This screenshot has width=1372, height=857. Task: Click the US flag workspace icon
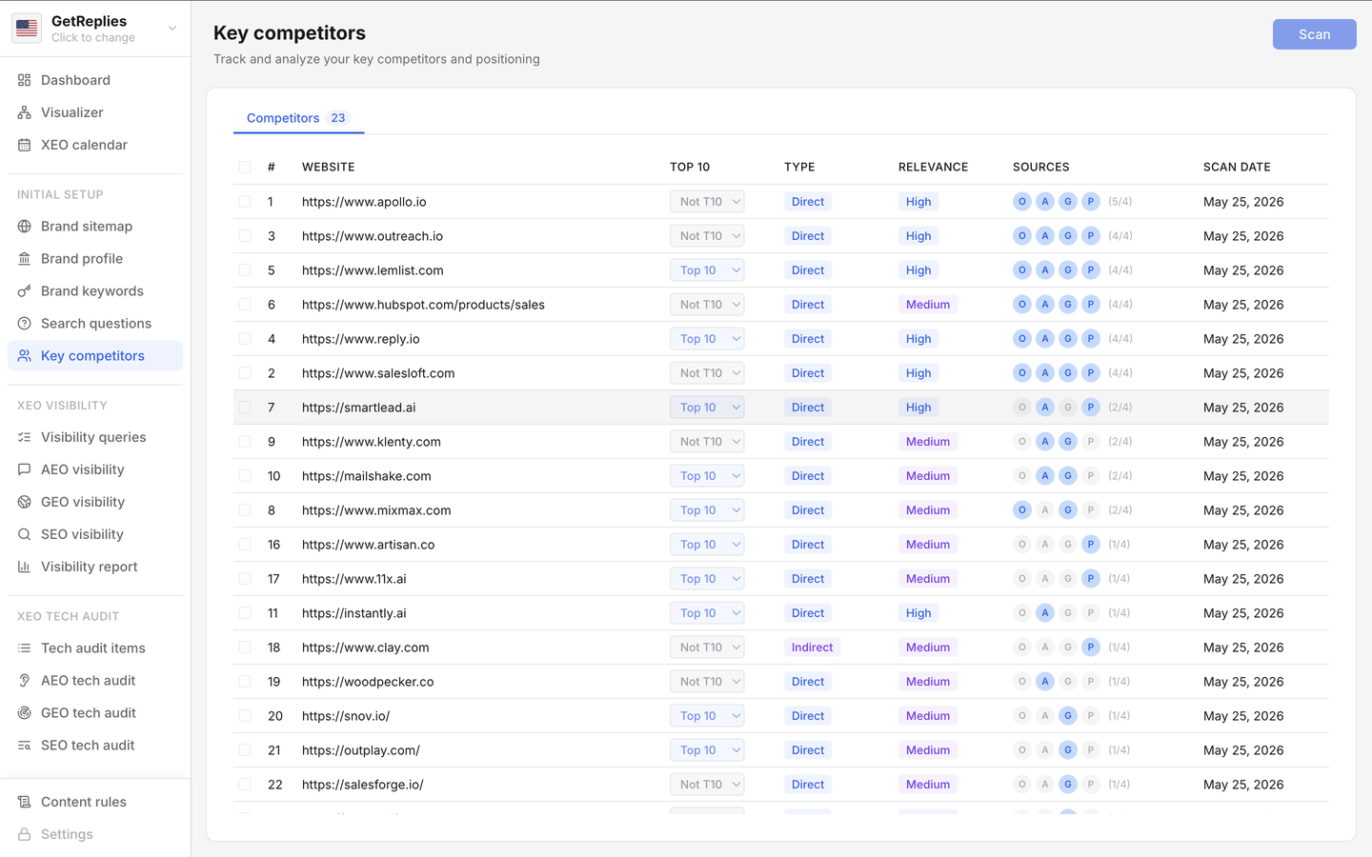point(27,29)
